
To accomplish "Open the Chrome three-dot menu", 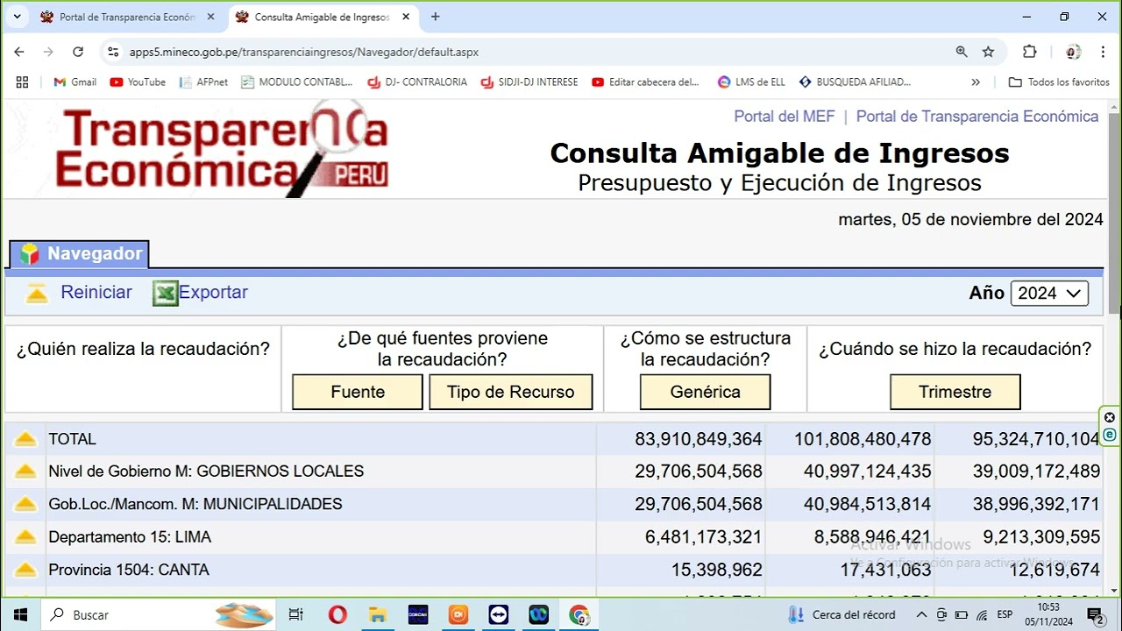I will pyautogui.click(x=1102, y=52).
